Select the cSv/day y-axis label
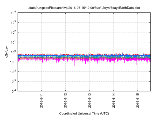 coord(6,52)
